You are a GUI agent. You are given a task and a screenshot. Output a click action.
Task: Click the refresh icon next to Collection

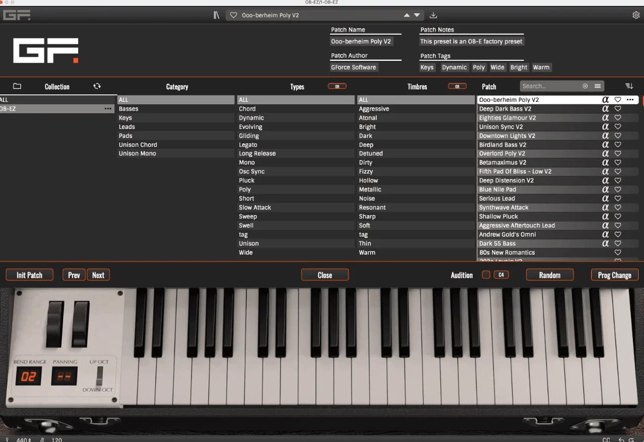[97, 86]
